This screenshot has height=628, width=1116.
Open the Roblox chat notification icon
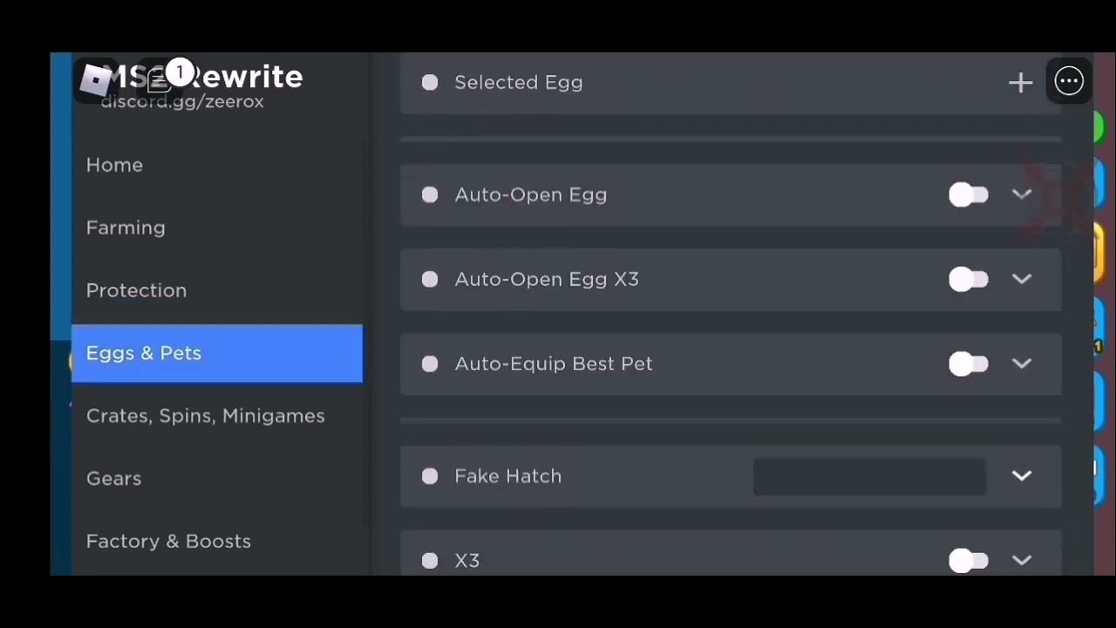[x=160, y=80]
